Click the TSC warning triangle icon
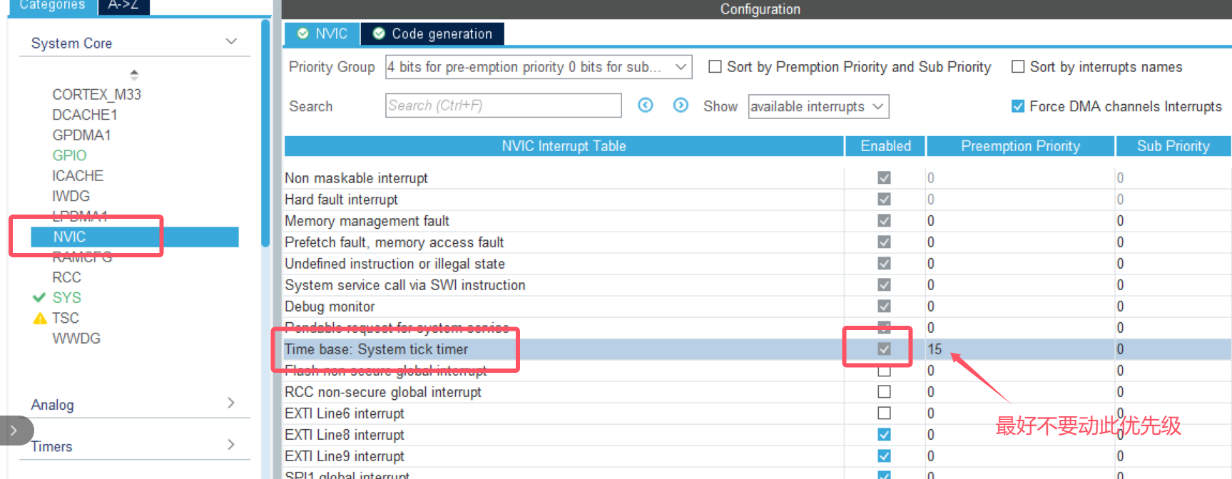The image size is (1232, 479). pyautogui.click(x=40, y=318)
